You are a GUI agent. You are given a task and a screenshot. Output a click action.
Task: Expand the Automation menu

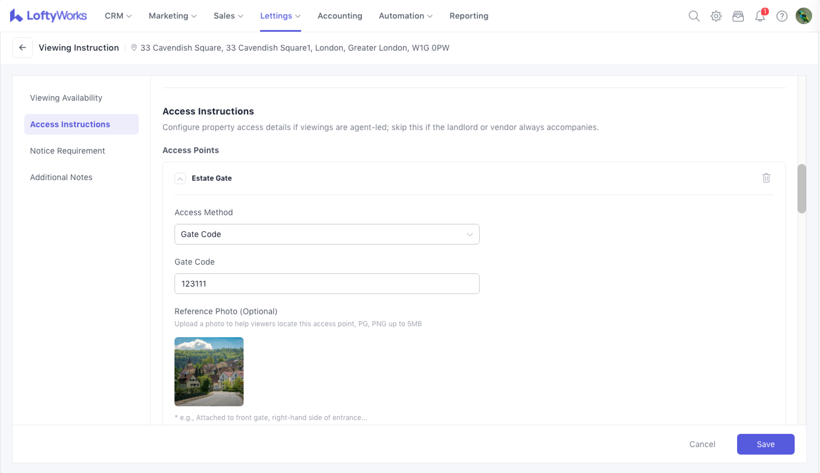pyautogui.click(x=405, y=16)
